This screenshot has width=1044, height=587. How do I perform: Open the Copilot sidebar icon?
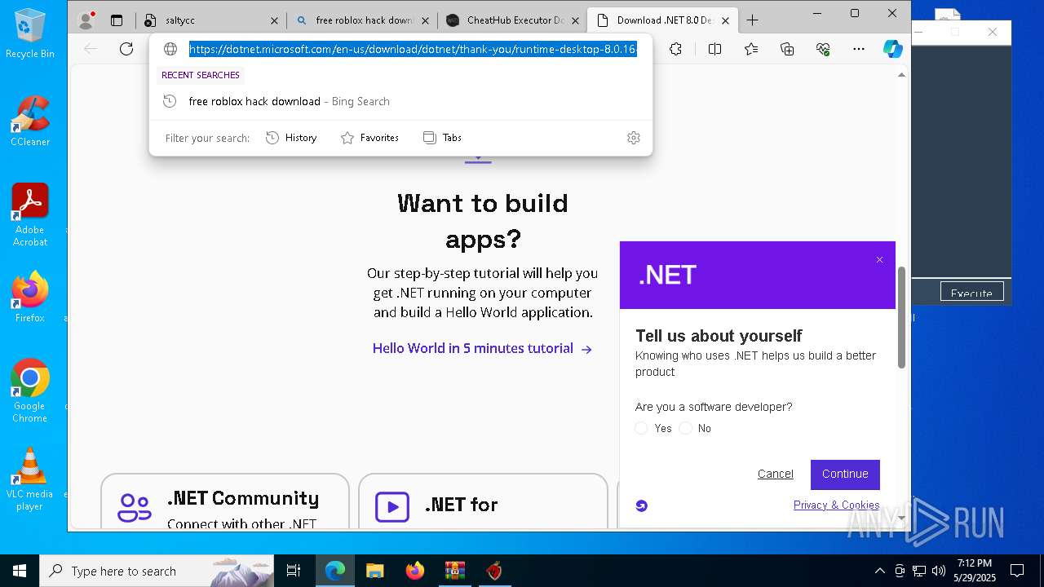click(x=893, y=49)
